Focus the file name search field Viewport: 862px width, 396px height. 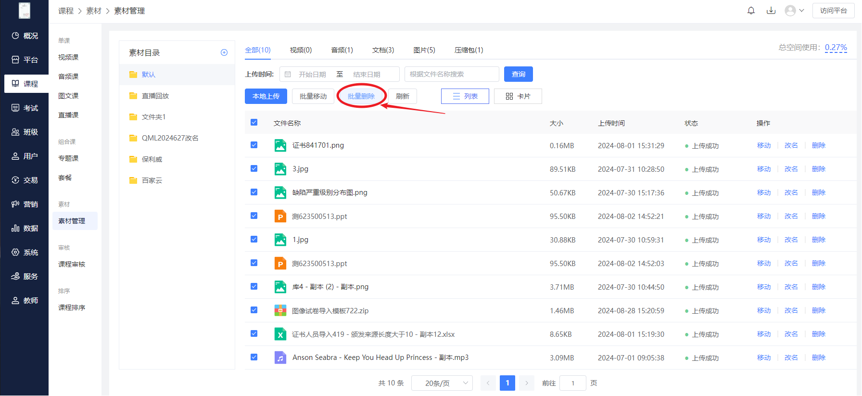pos(451,74)
